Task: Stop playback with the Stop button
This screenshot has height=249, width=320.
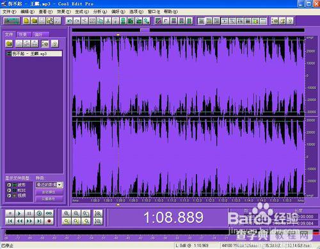Action: click(10, 213)
